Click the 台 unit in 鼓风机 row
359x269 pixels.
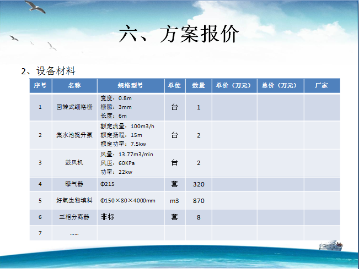[x=175, y=163]
